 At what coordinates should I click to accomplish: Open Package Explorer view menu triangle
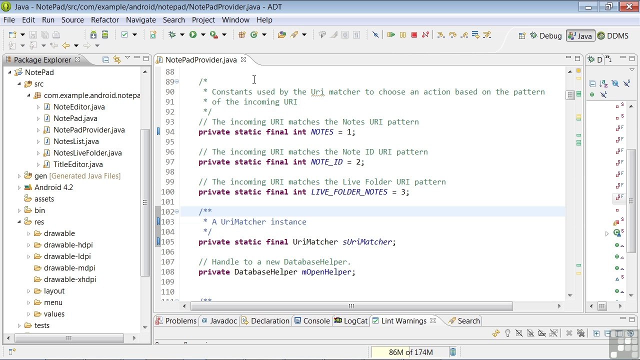coord(127,58)
